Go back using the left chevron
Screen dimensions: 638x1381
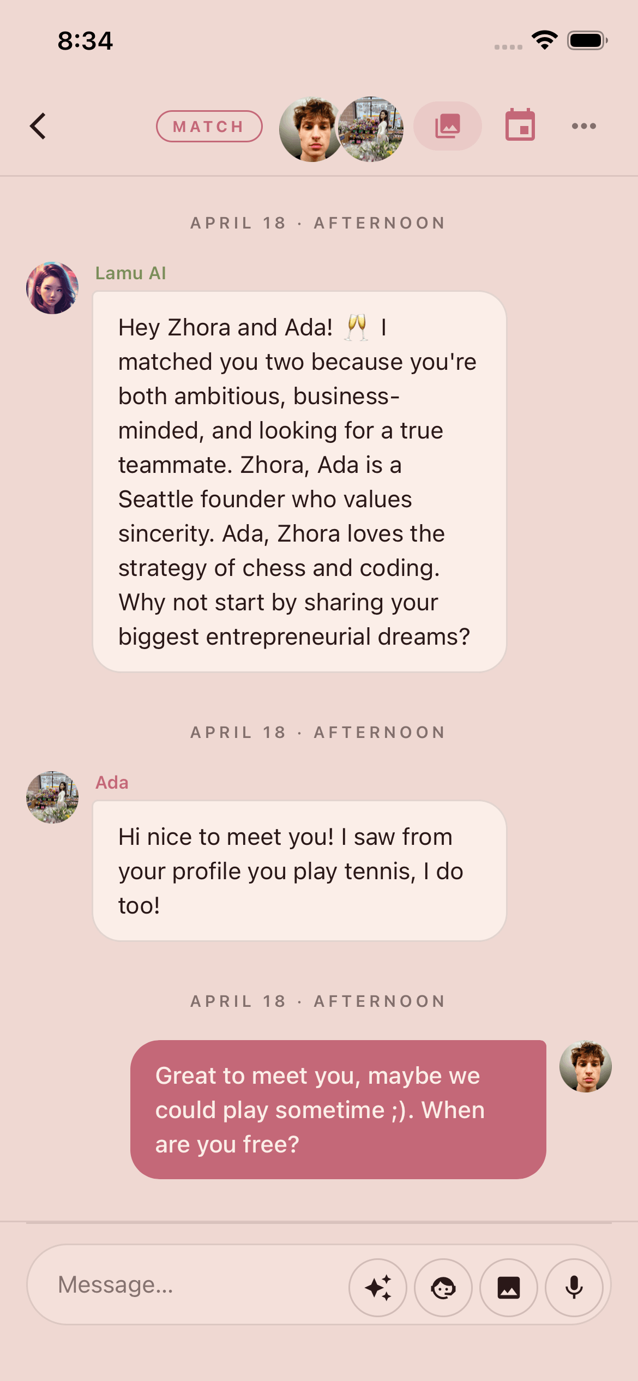point(38,127)
